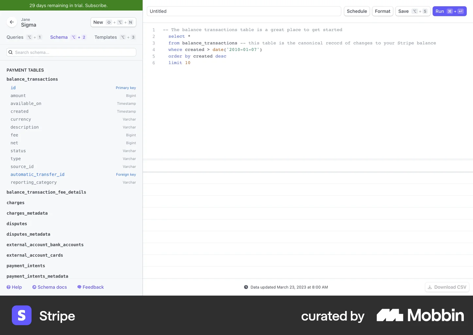Open the Help link

coord(14,287)
